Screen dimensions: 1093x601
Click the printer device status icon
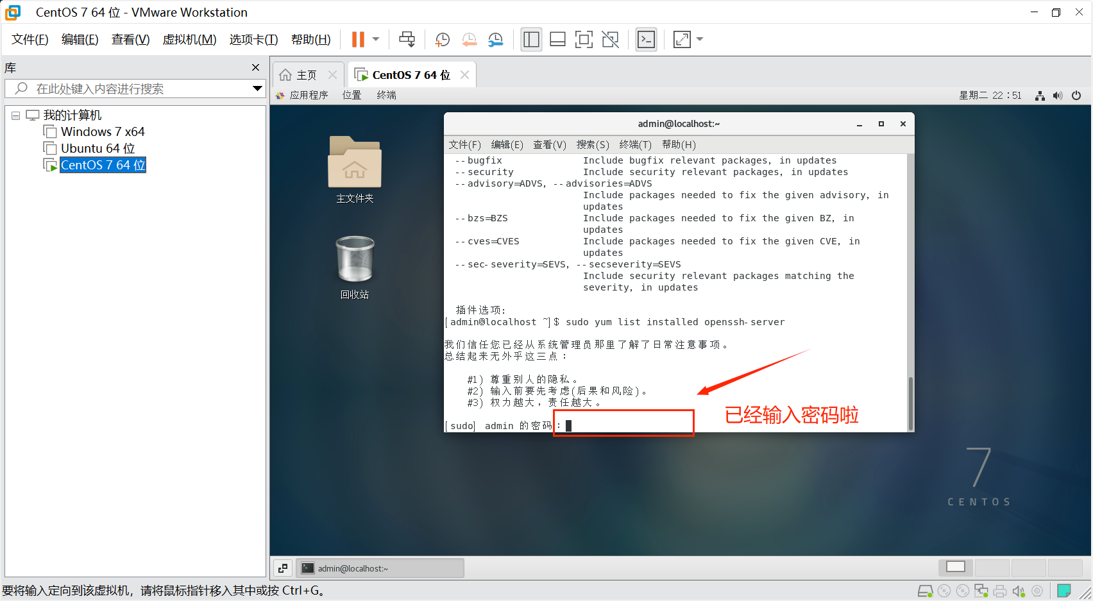click(x=1000, y=591)
